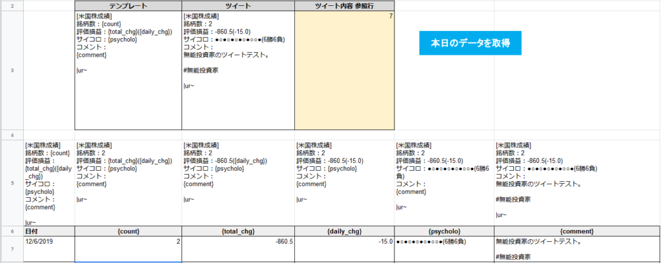Select row 5 cell with dice and {comment}
The image size is (661, 263).
tap(444, 183)
